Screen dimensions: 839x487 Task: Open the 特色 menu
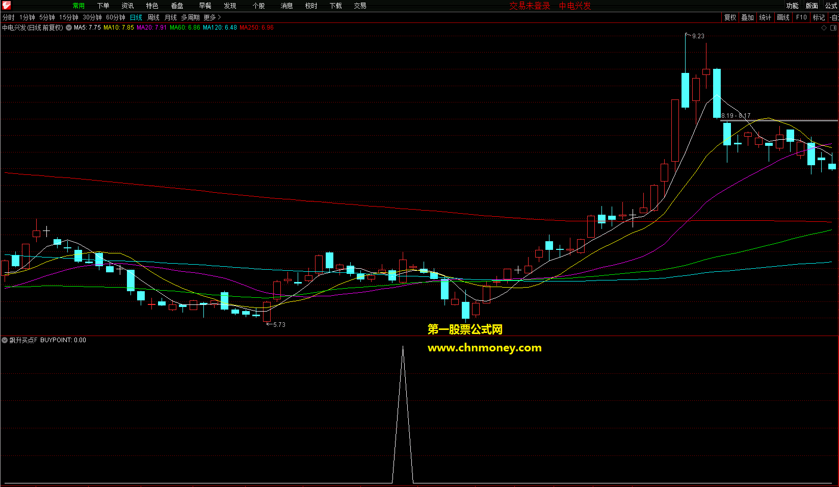(152, 6)
